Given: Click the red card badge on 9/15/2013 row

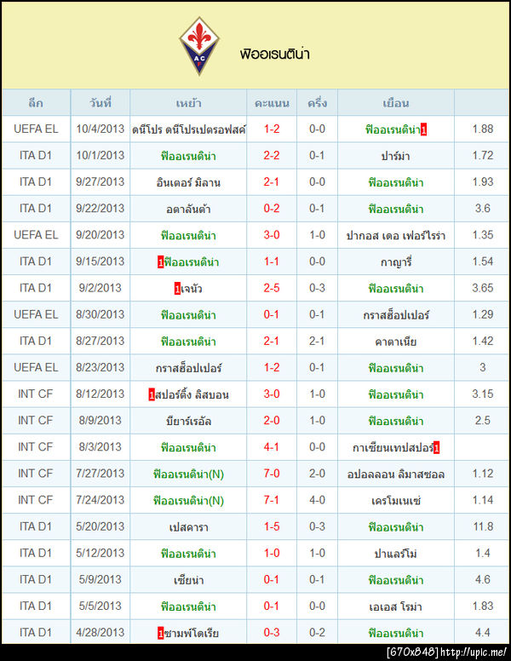Looking at the screenshot, I should (160, 262).
